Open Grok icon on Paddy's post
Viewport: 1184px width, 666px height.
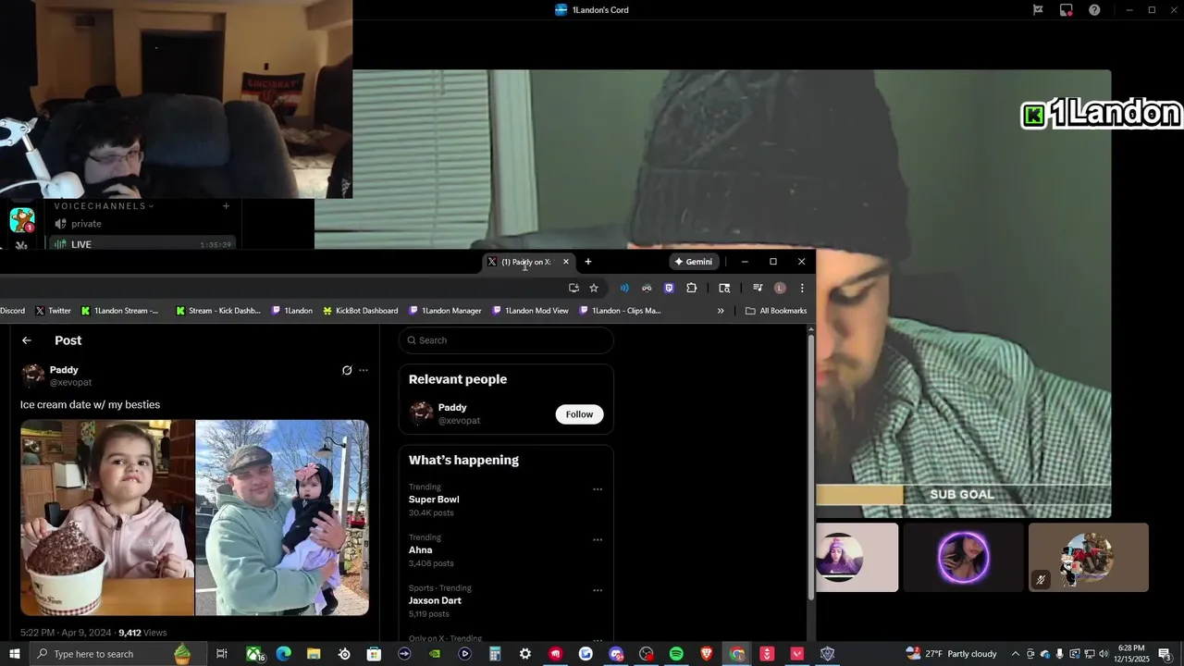[x=347, y=370]
